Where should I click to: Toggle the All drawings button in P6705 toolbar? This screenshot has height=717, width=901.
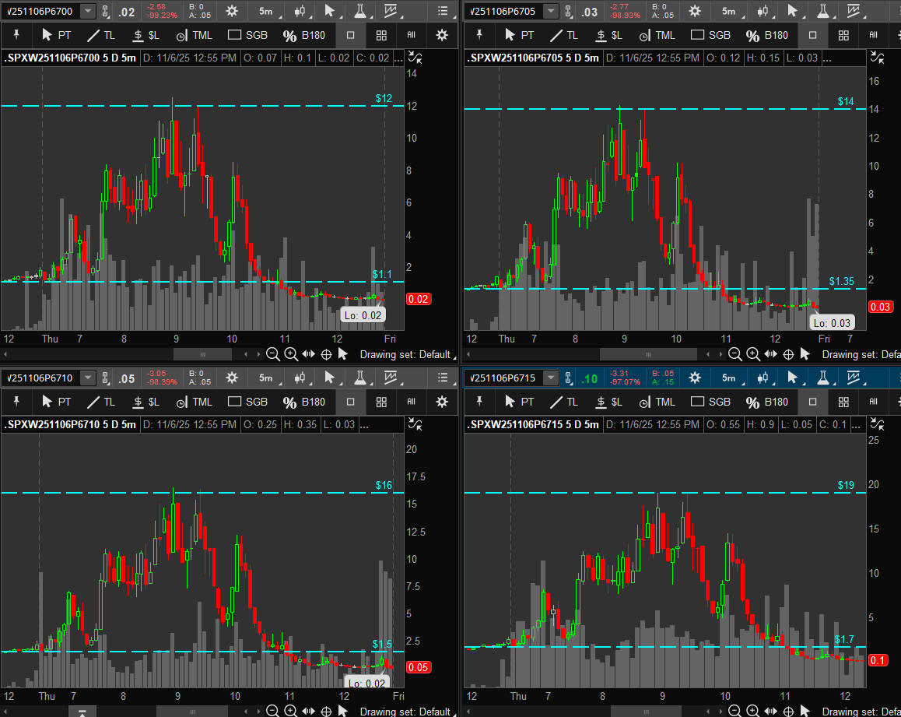(873, 35)
